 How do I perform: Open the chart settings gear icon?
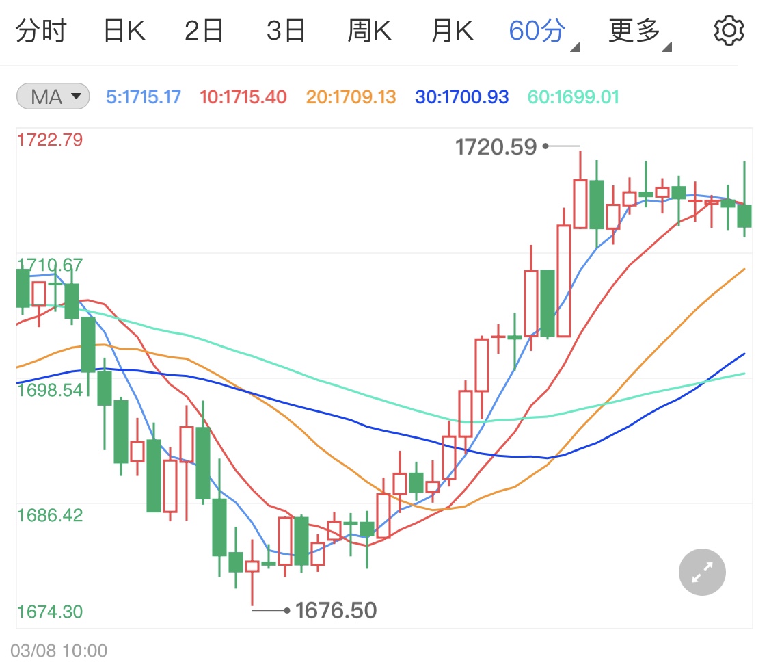coord(729,29)
